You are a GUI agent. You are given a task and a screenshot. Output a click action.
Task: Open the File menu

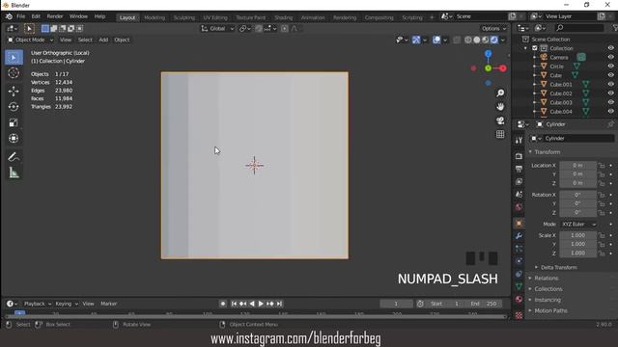tap(21, 16)
